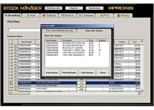
Task: Click the Print Barcodes header button
Action: 53,8
